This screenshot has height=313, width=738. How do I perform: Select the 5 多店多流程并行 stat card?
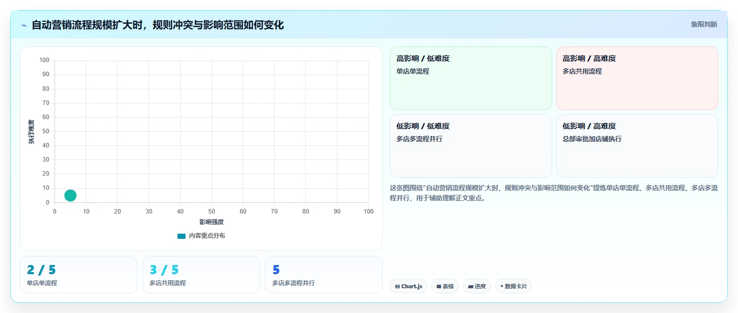324,275
